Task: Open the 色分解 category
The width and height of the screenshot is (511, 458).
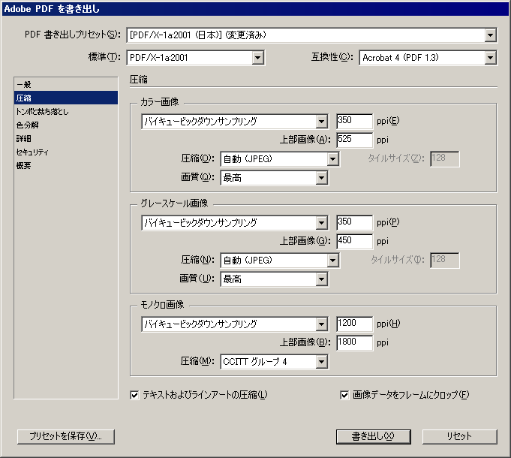Action: pos(27,125)
